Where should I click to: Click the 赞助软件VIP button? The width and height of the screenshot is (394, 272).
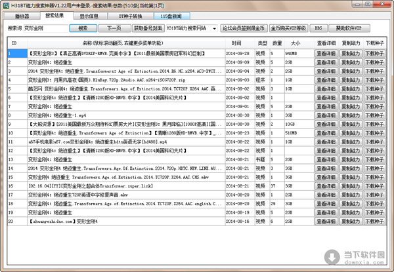(x=349, y=28)
